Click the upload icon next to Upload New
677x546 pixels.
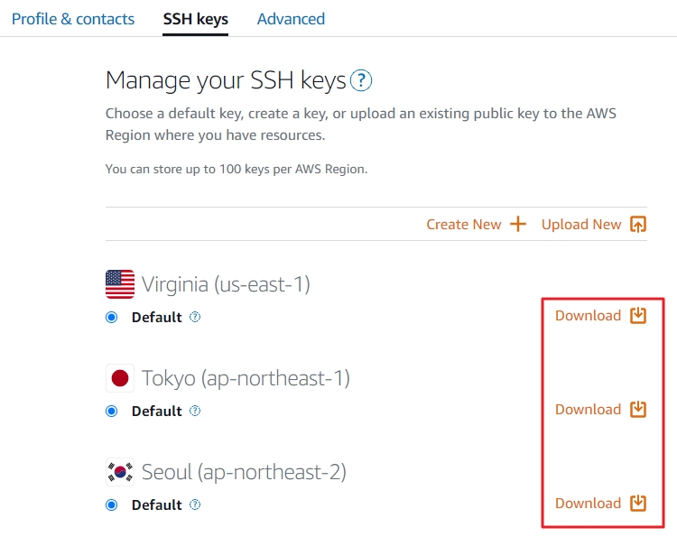coord(638,225)
